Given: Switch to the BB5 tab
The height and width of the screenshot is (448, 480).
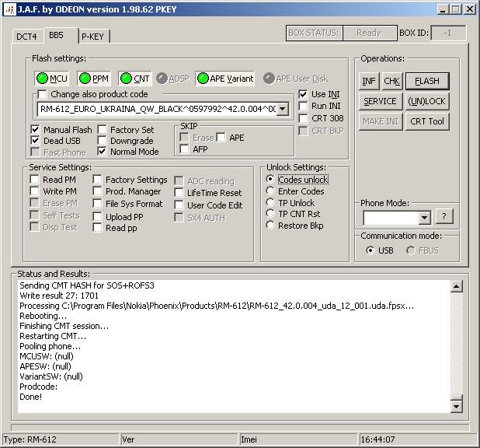Looking at the screenshot, I should click(57, 35).
